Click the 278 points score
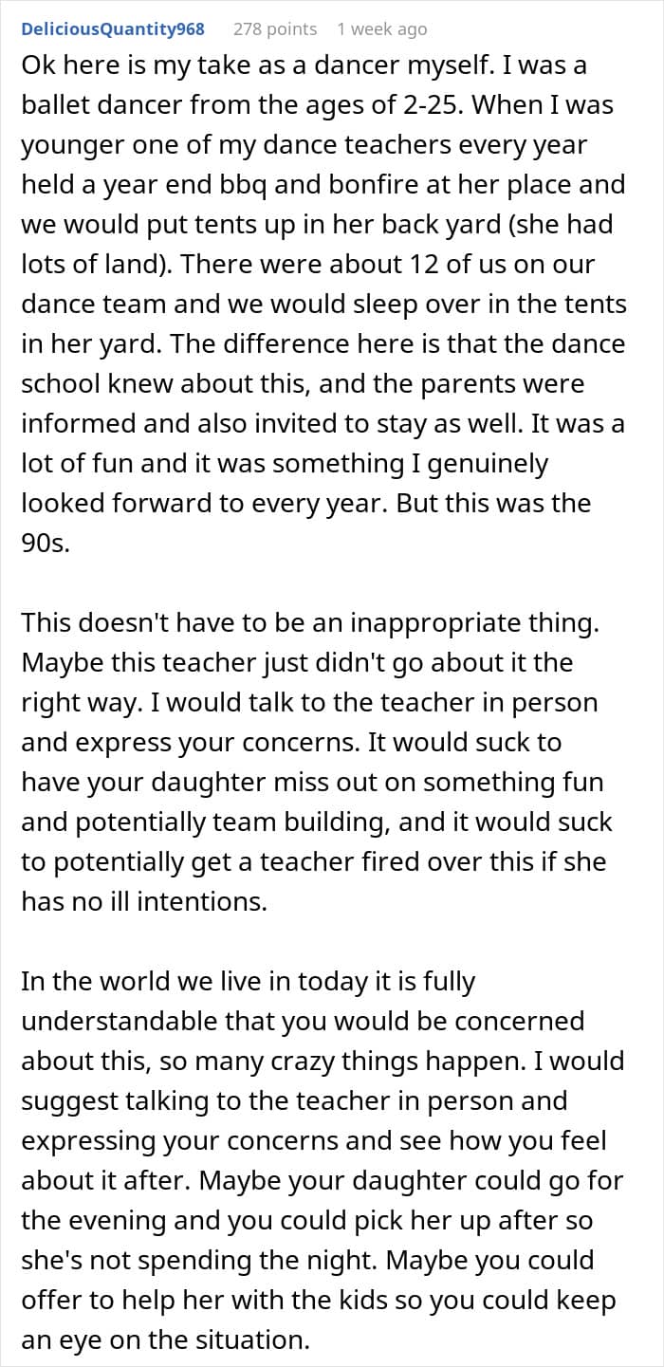Viewport: 664px width, 1367px height. point(275,29)
